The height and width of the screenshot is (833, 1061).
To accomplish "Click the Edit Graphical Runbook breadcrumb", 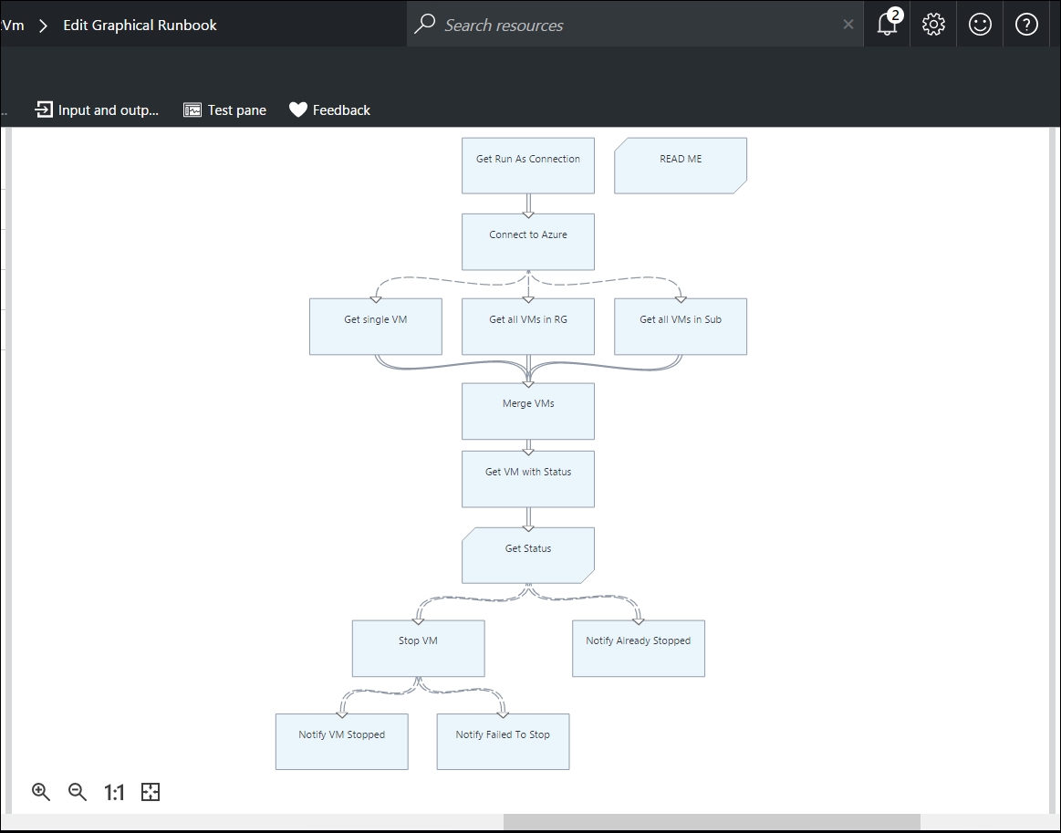I will (x=140, y=25).
